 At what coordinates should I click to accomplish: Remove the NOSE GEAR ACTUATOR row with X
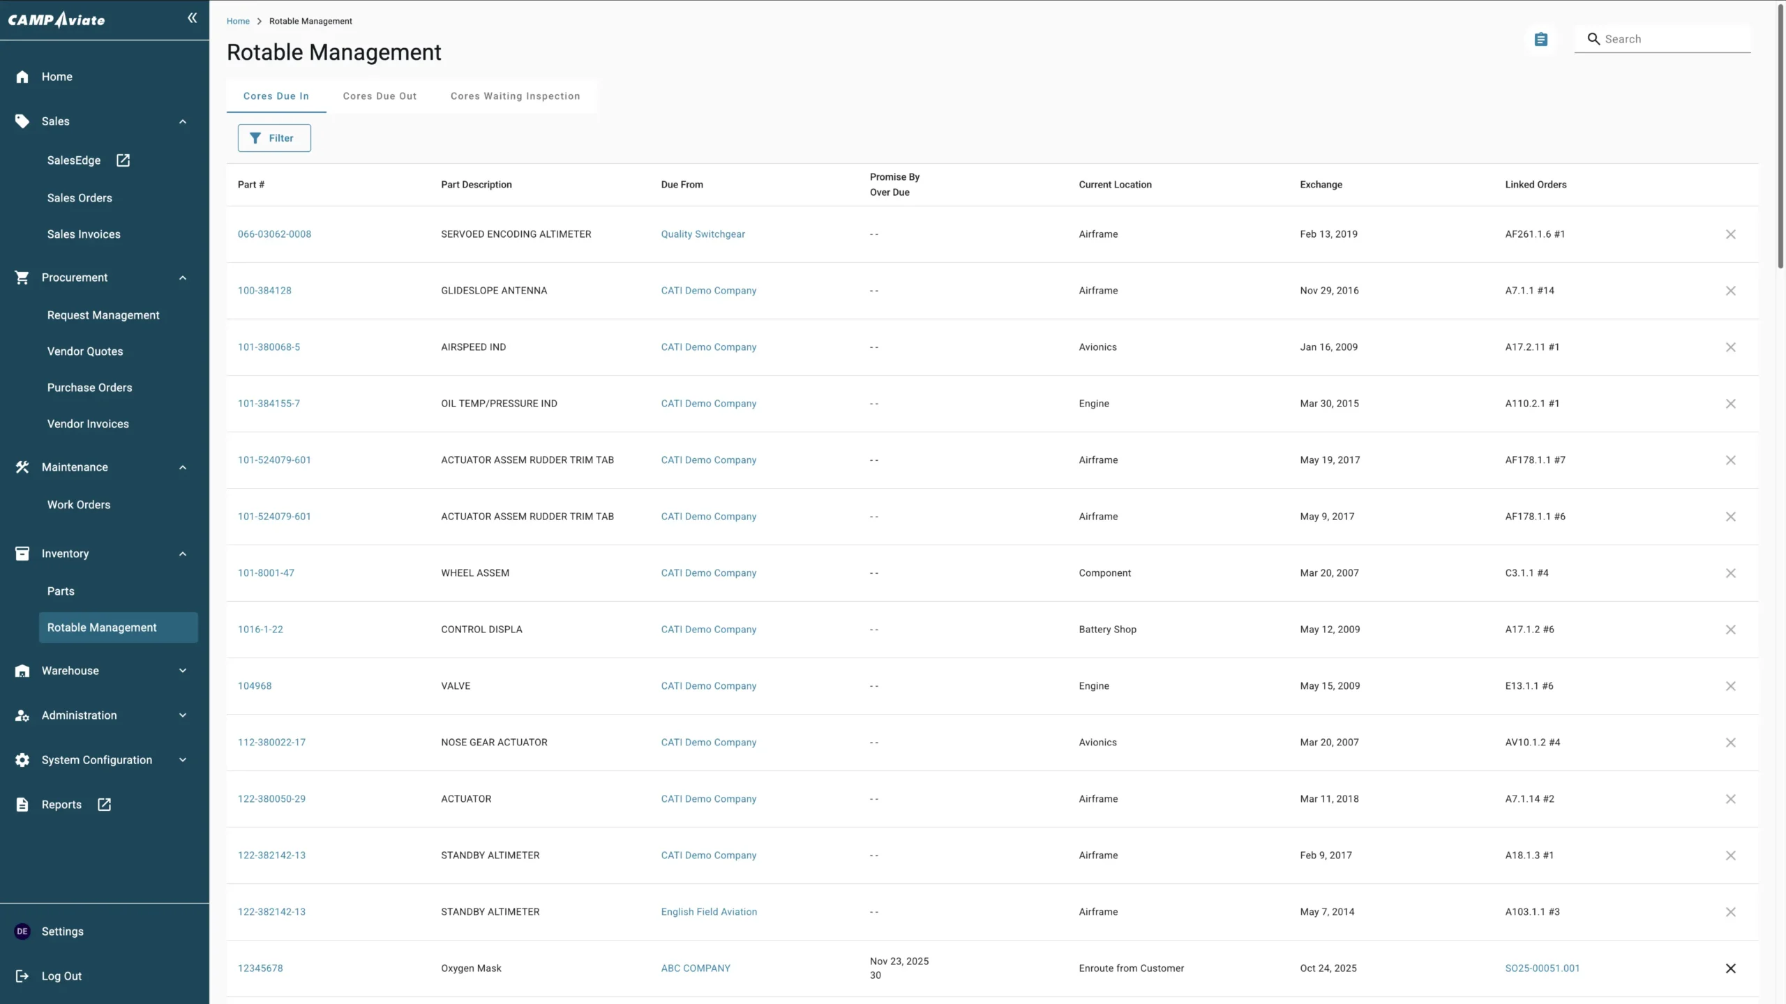1731,743
